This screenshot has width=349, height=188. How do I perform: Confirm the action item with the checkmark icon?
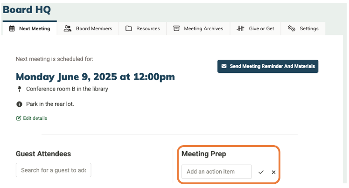coord(261,172)
